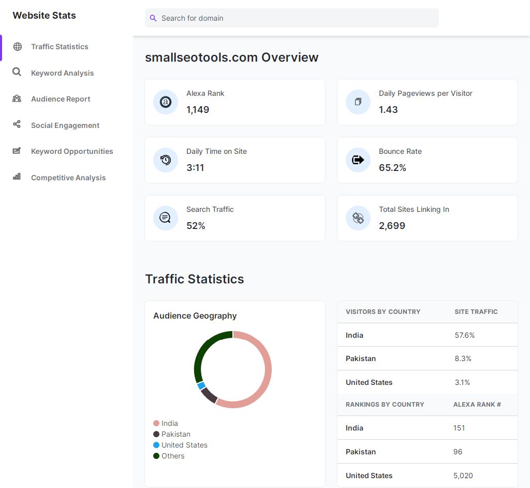Go to the Audience Report section
530x488 pixels.
click(x=61, y=99)
